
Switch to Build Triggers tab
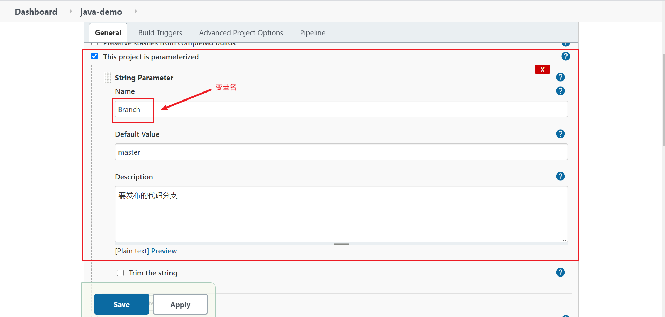160,33
